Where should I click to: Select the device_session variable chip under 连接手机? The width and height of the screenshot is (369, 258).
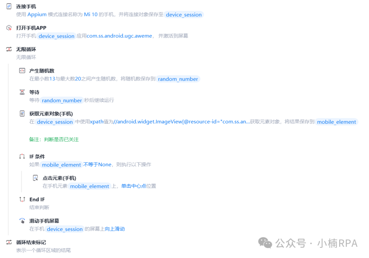(x=184, y=15)
